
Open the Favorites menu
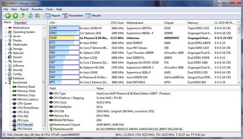[x=37, y=9]
